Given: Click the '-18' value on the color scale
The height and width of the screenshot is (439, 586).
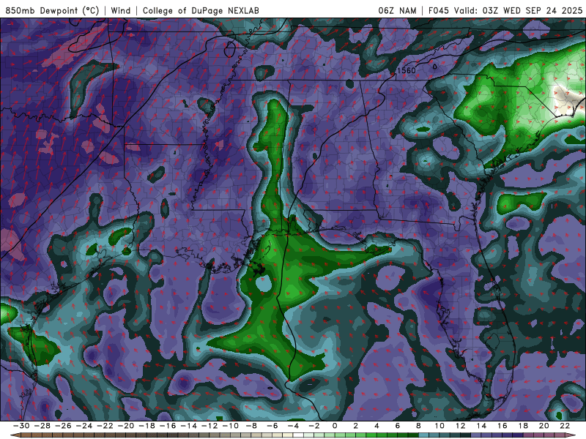Looking at the screenshot, I should (x=147, y=426).
